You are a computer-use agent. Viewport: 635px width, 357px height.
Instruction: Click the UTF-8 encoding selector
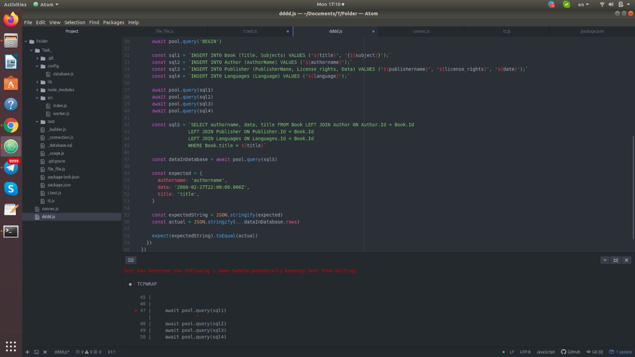pyautogui.click(x=525, y=352)
